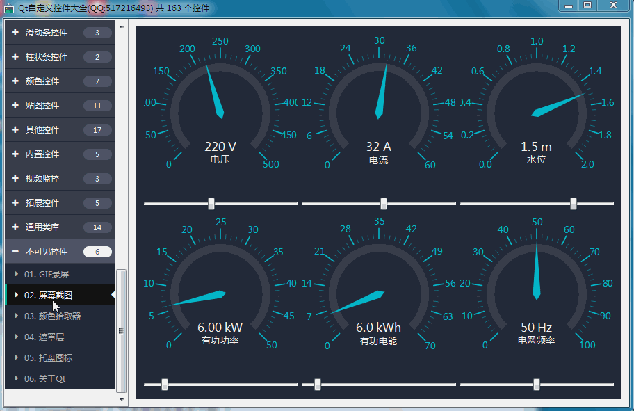The width and height of the screenshot is (634, 411).
Task: Expand the 滑动条控件 category plus icon
Action: coord(15,33)
